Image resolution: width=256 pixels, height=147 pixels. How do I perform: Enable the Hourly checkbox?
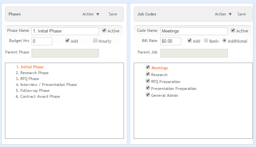pyautogui.click(x=95, y=40)
